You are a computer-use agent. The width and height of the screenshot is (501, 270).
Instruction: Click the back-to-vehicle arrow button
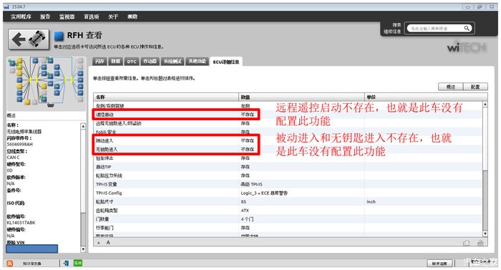click(x=29, y=39)
